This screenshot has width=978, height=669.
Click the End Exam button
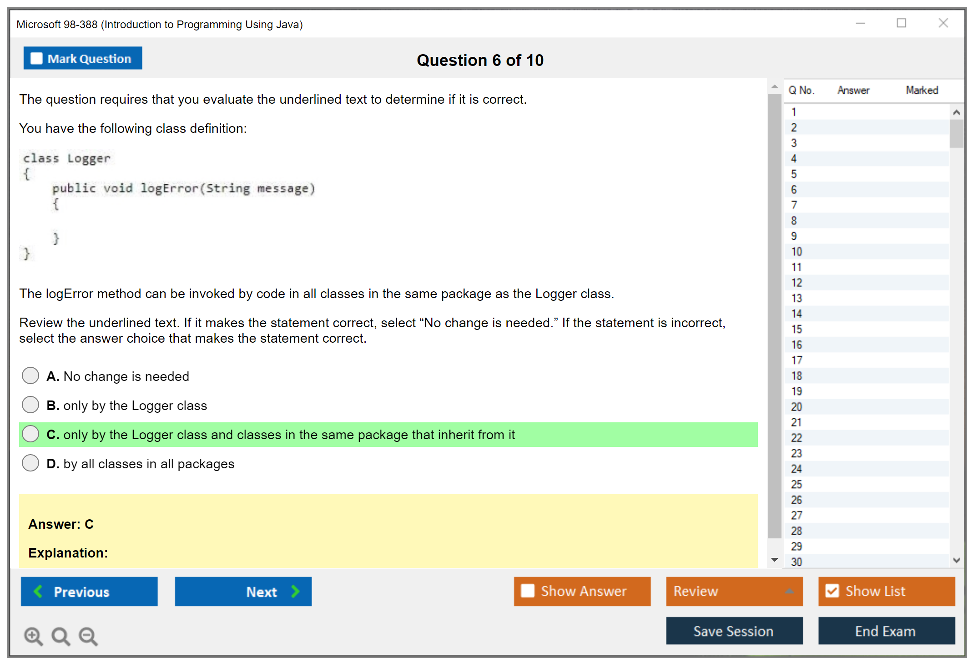[x=886, y=631]
